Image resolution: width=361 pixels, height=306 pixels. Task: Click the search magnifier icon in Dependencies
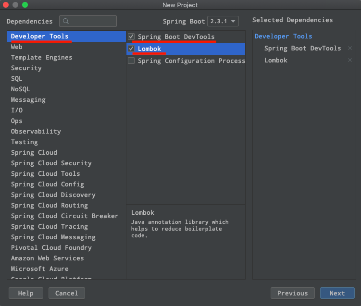pyautogui.click(x=66, y=21)
